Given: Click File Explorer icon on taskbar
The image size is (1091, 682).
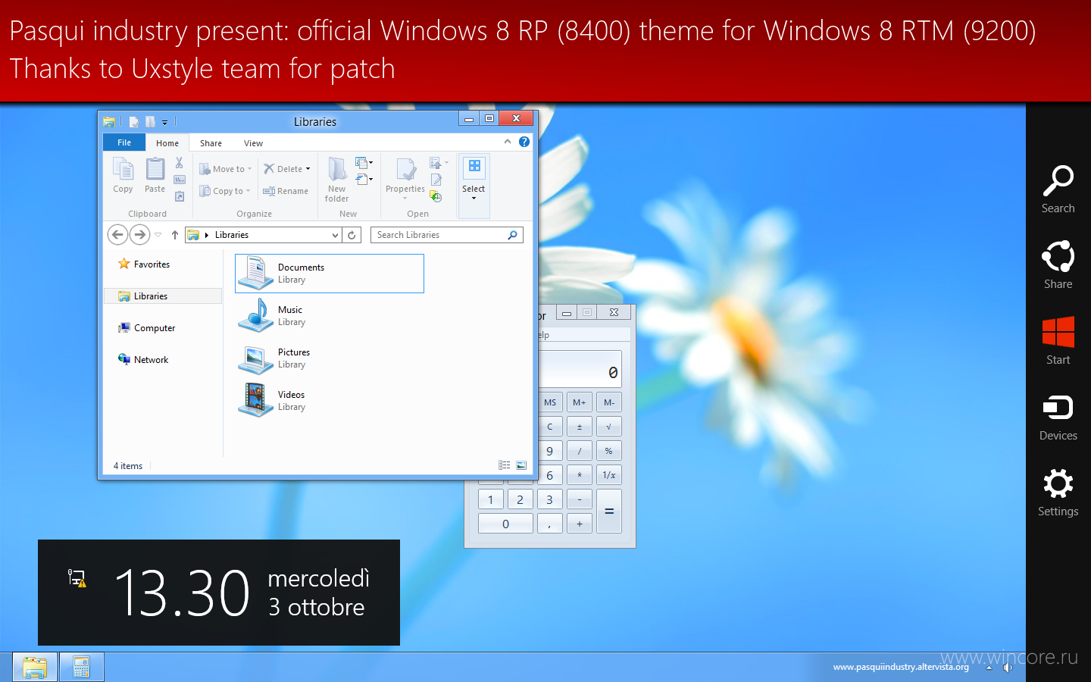Looking at the screenshot, I should pyautogui.click(x=35, y=668).
